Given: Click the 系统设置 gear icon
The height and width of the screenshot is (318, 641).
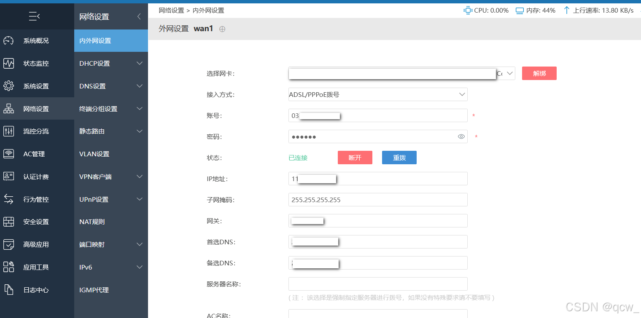Looking at the screenshot, I should tap(8, 86).
